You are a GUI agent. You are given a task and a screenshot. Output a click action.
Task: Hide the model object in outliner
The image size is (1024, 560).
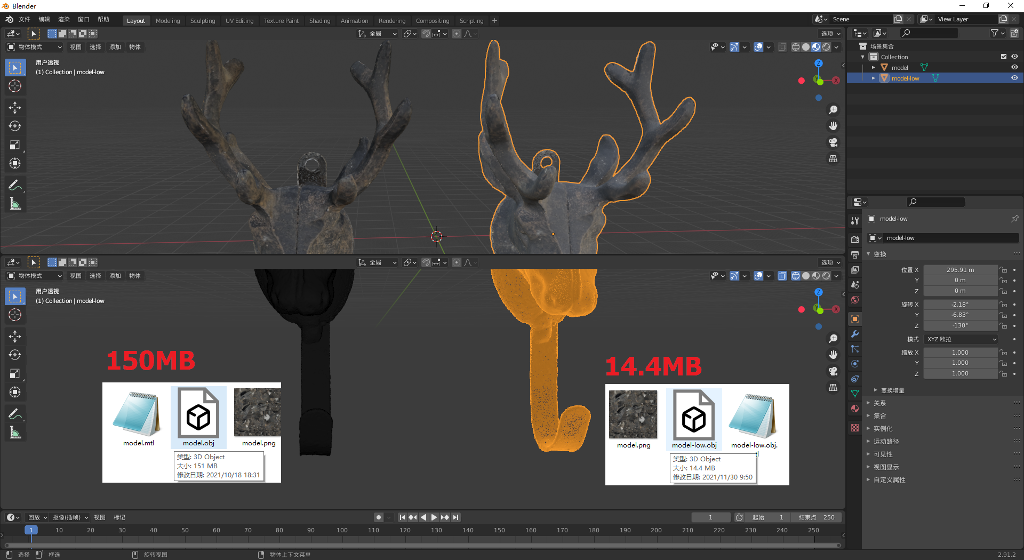pyautogui.click(x=1014, y=67)
